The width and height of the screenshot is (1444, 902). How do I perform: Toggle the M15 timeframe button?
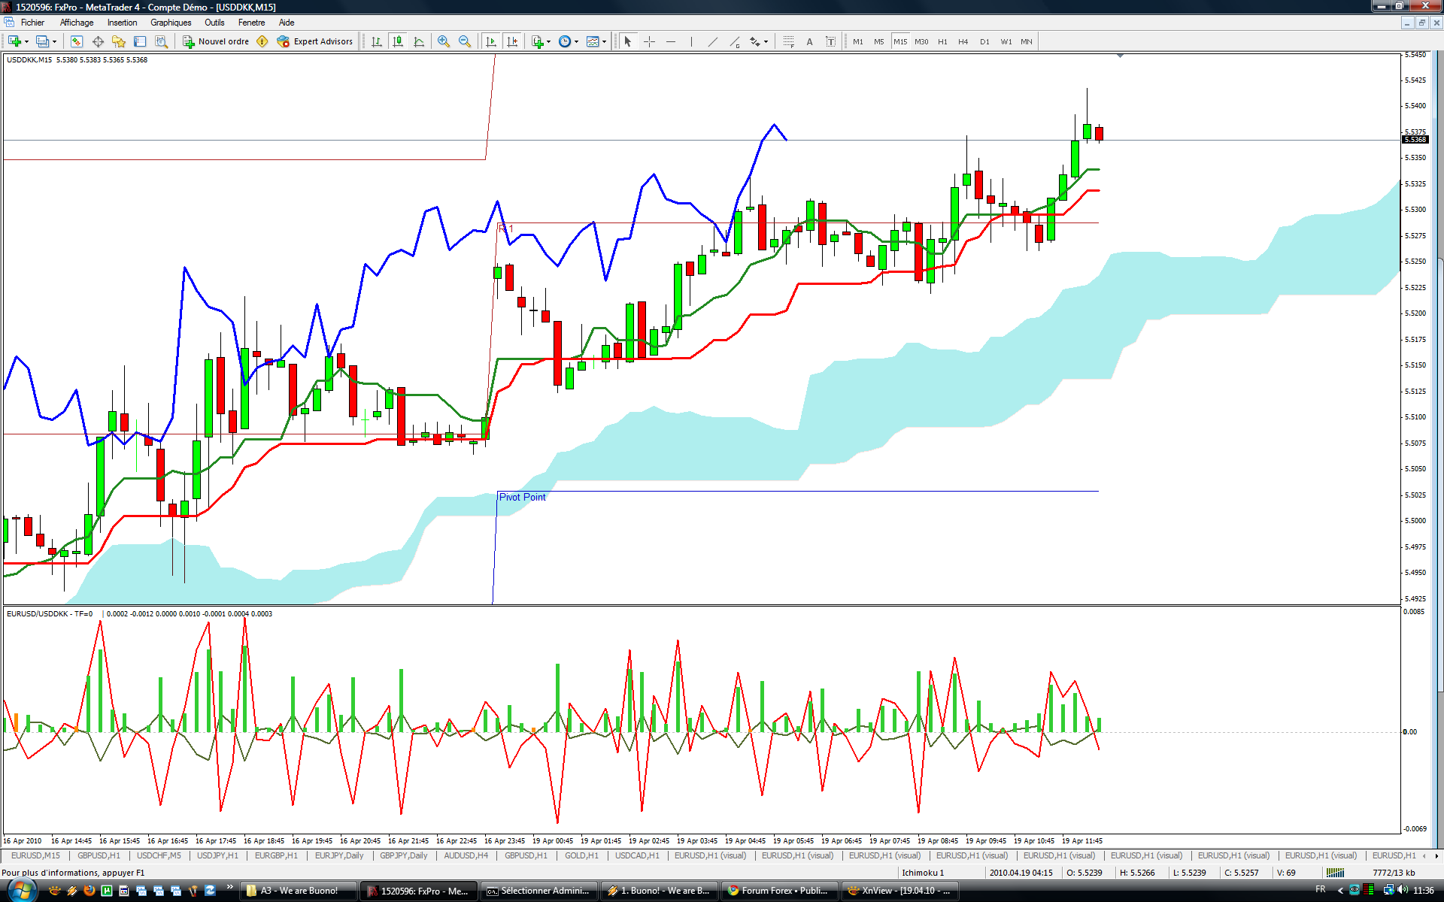click(x=900, y=42)
